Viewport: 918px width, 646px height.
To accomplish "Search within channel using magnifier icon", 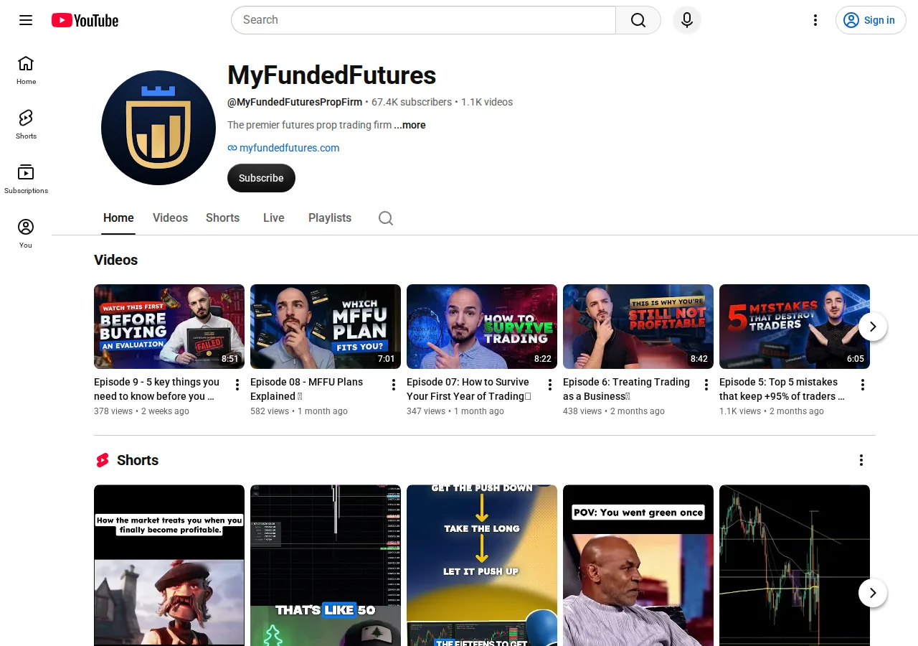I will point(386,218).
